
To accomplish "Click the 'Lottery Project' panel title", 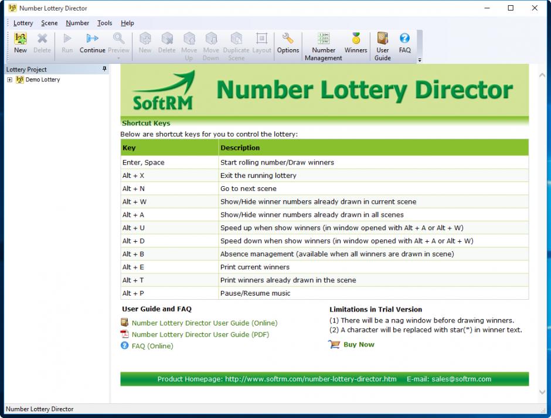I will pyautogui.click(x=26, y=70).
